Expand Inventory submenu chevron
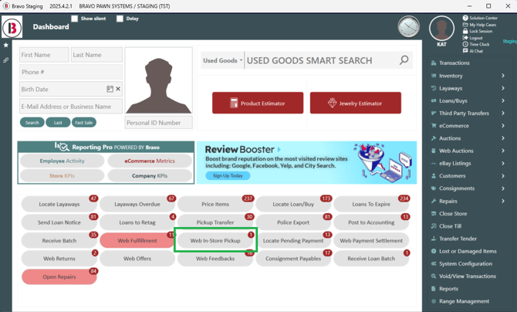The width and height of the screenshot is (517, 312). click(503, 76)
